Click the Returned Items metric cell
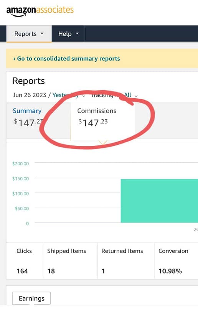198x310 pixels. (x=125, y=261)
